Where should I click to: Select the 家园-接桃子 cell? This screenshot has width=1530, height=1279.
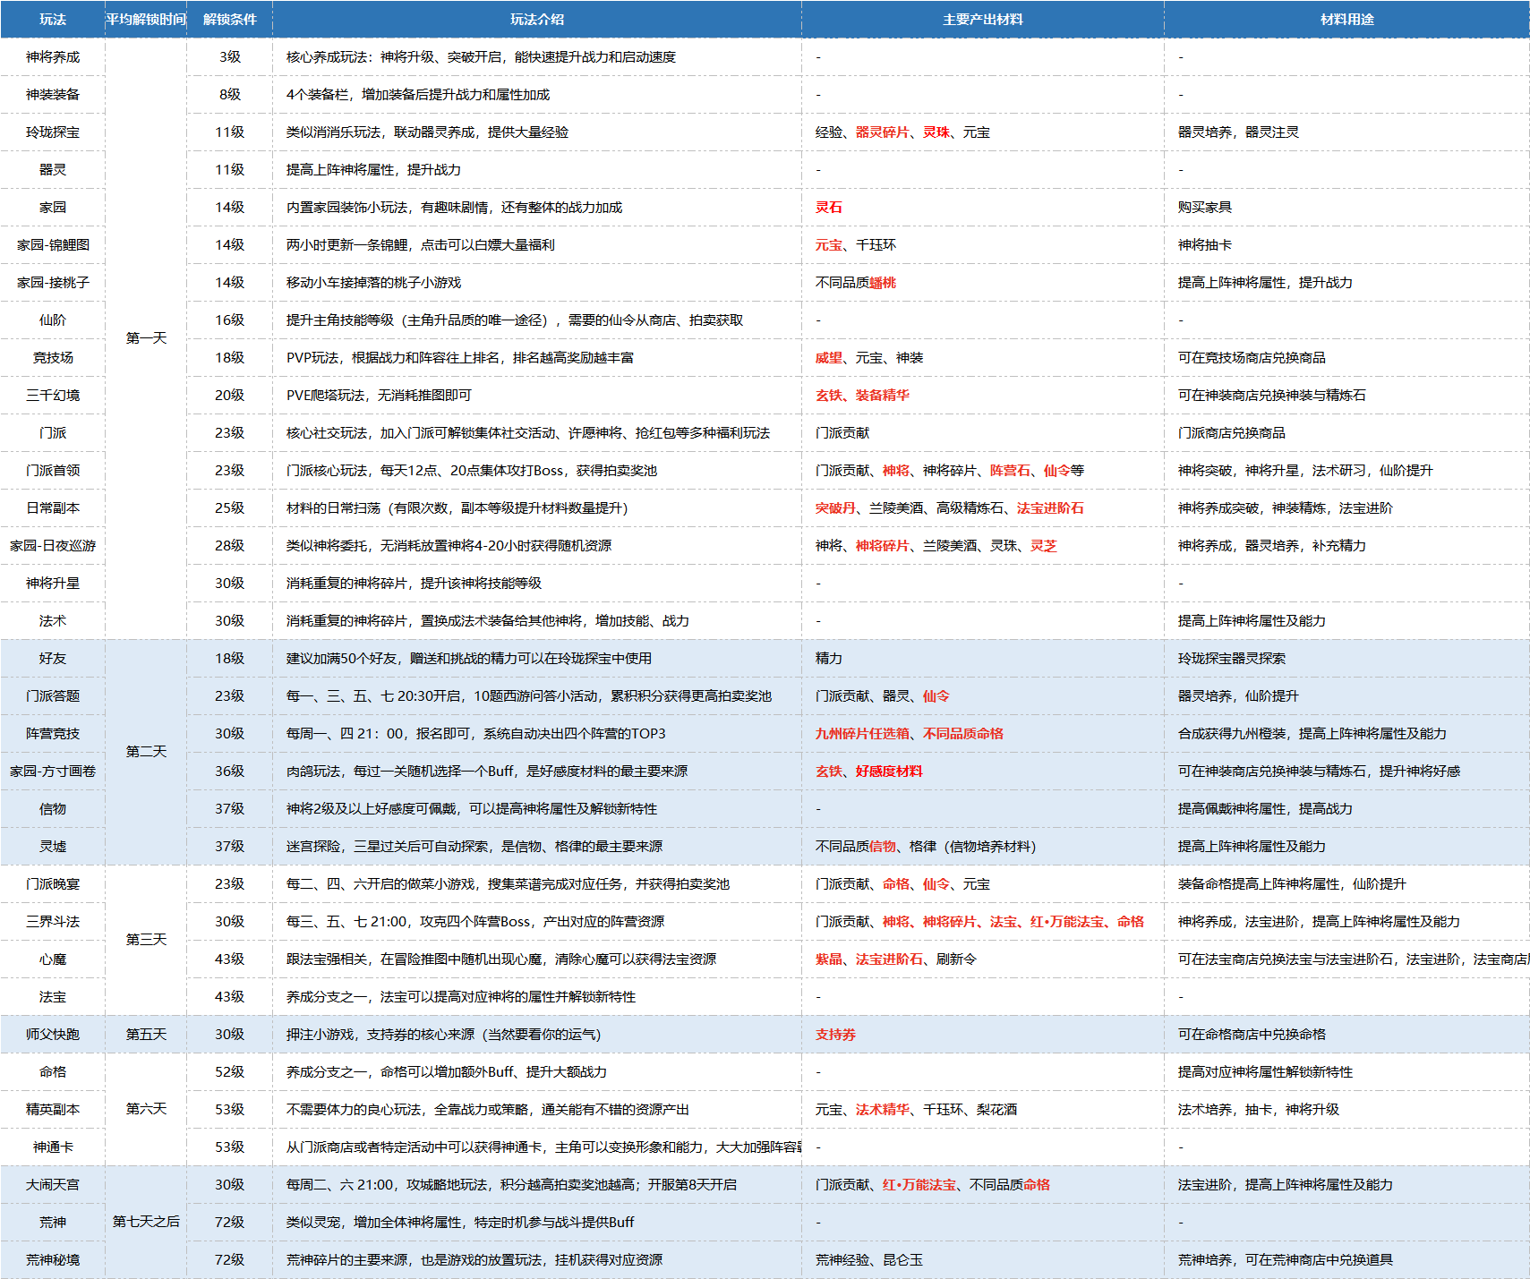(53, 283)
